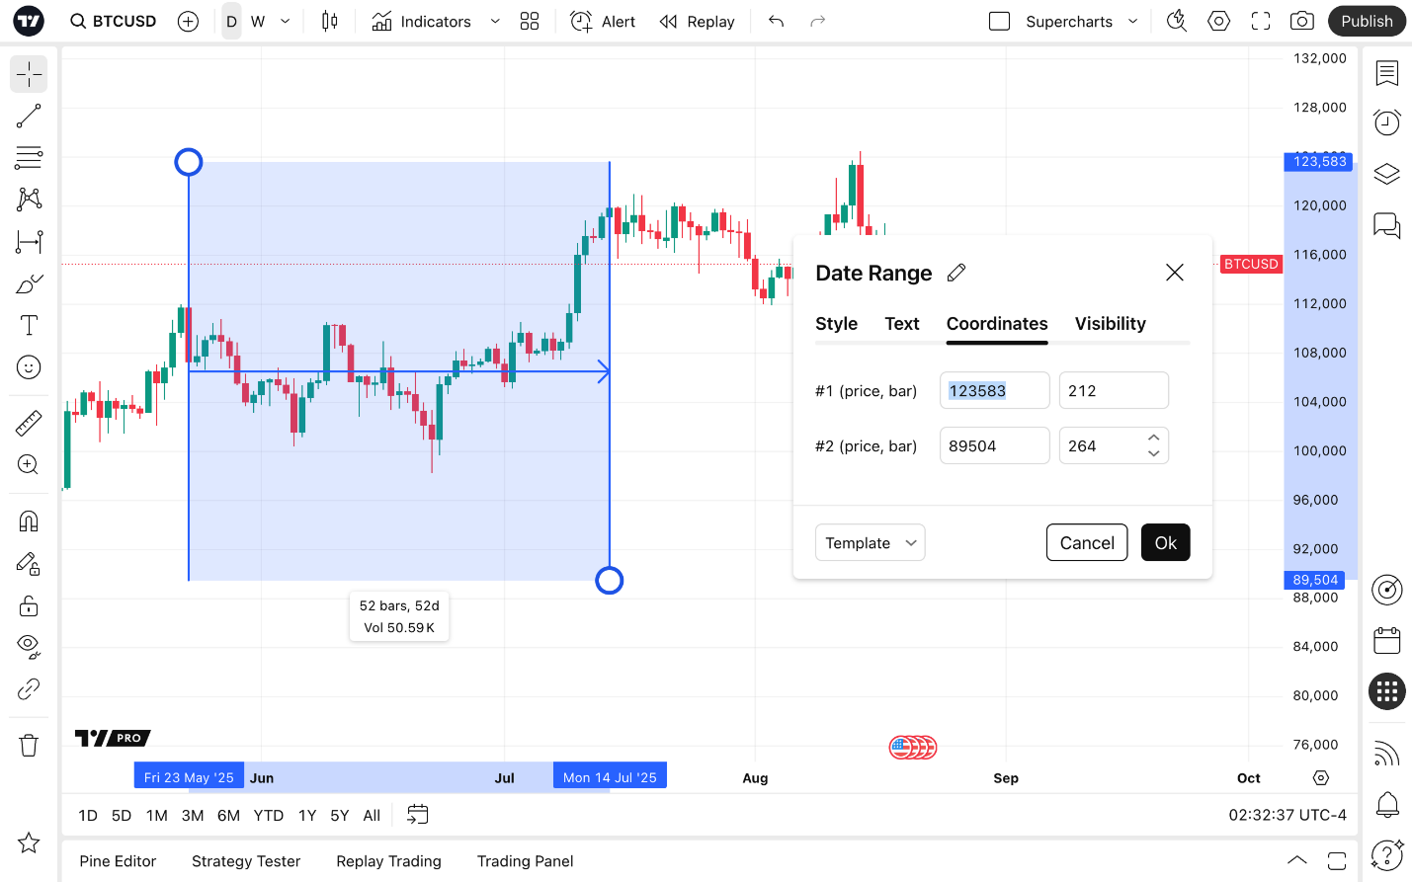Switch to the Text tab

click(902, 324)
